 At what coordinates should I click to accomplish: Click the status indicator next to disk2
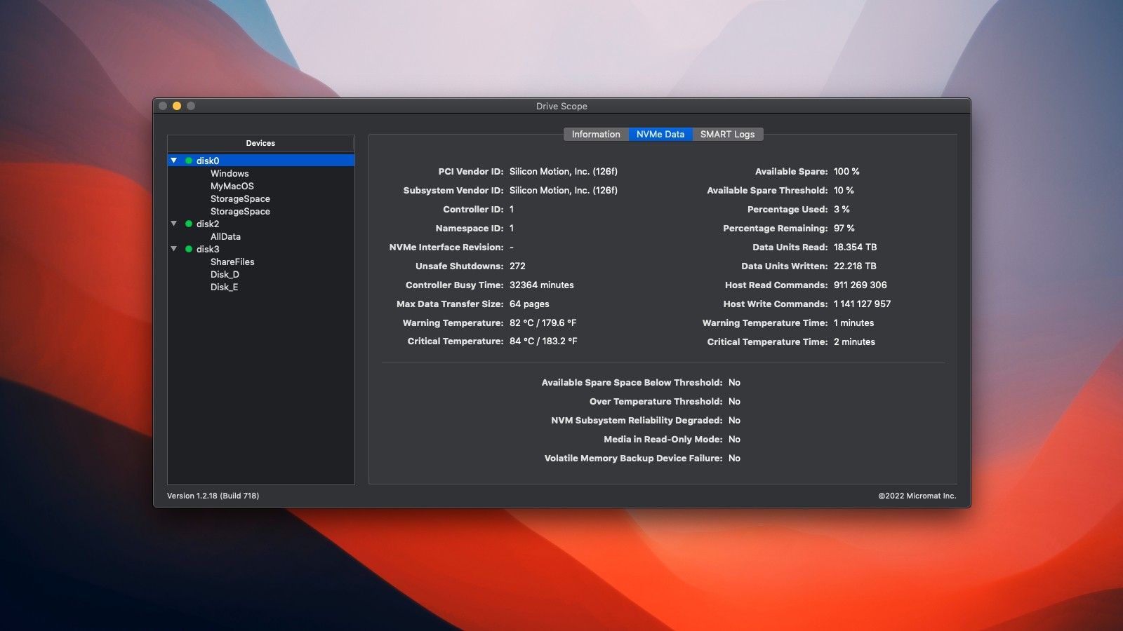[188, 224]
